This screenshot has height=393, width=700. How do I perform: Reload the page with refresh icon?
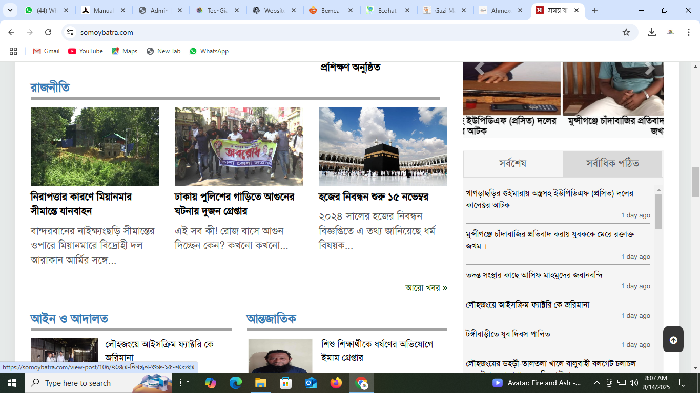pyautogui.click(x=48, y=32)
